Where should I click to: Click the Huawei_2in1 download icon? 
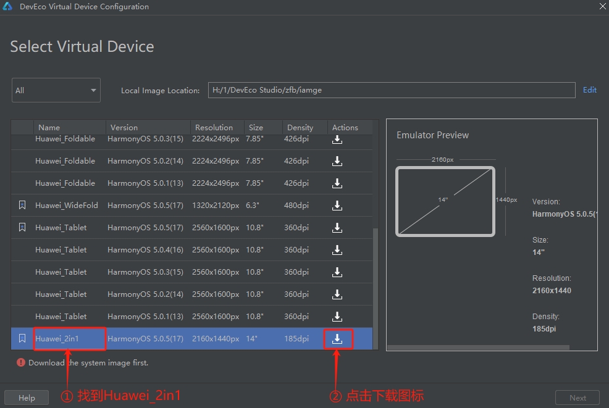[x=337, y=339]
